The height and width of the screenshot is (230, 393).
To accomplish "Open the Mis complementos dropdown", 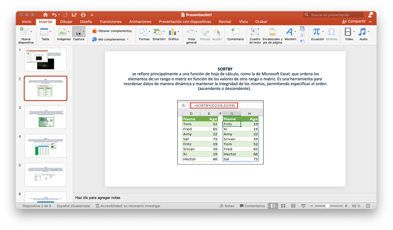I will pyautogui.click(x=127, y=39).
